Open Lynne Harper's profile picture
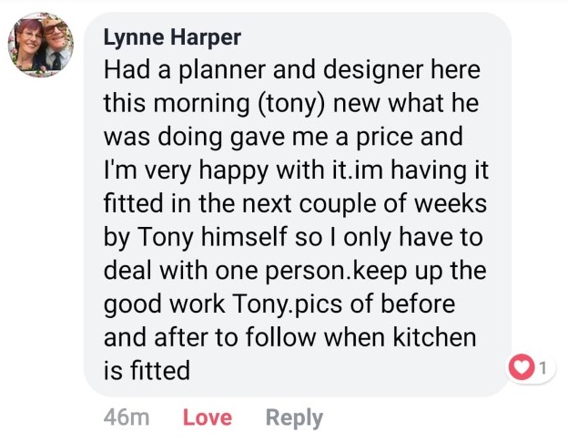Screen dimensions: 568x443 pos(40,46)
